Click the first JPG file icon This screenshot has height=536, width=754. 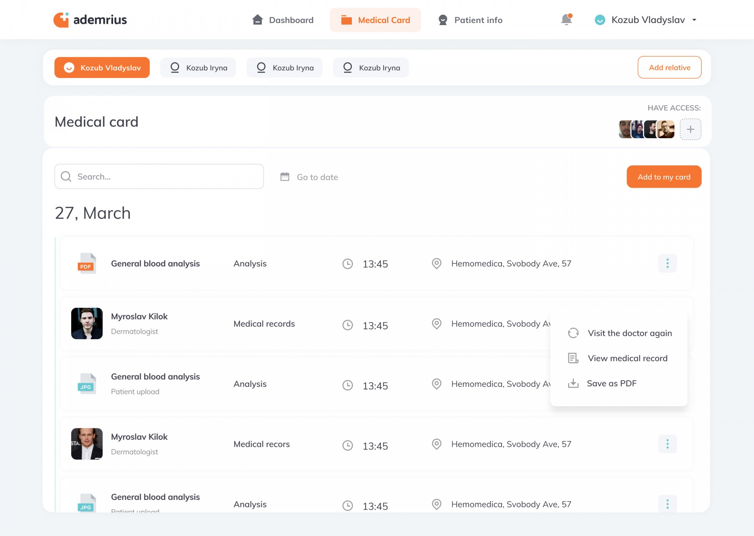[x=87, y=384]
